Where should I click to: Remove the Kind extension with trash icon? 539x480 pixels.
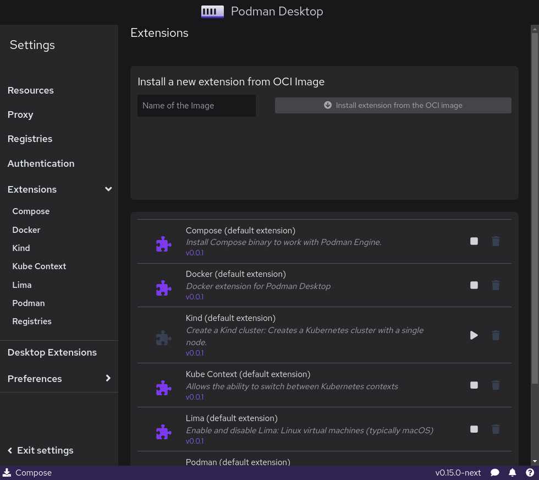pos(496,335)
